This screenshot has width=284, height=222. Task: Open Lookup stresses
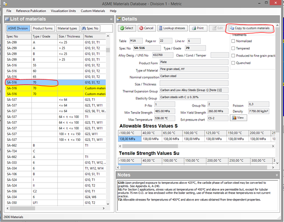[172, 28]
